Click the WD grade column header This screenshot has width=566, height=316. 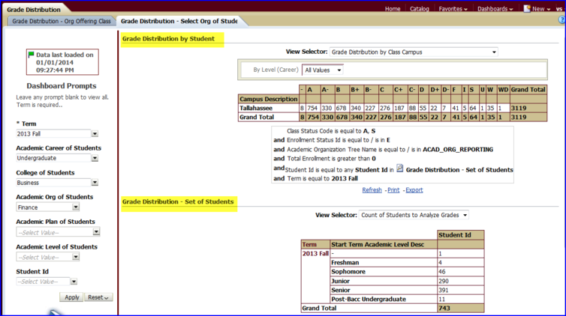[503, 90]
